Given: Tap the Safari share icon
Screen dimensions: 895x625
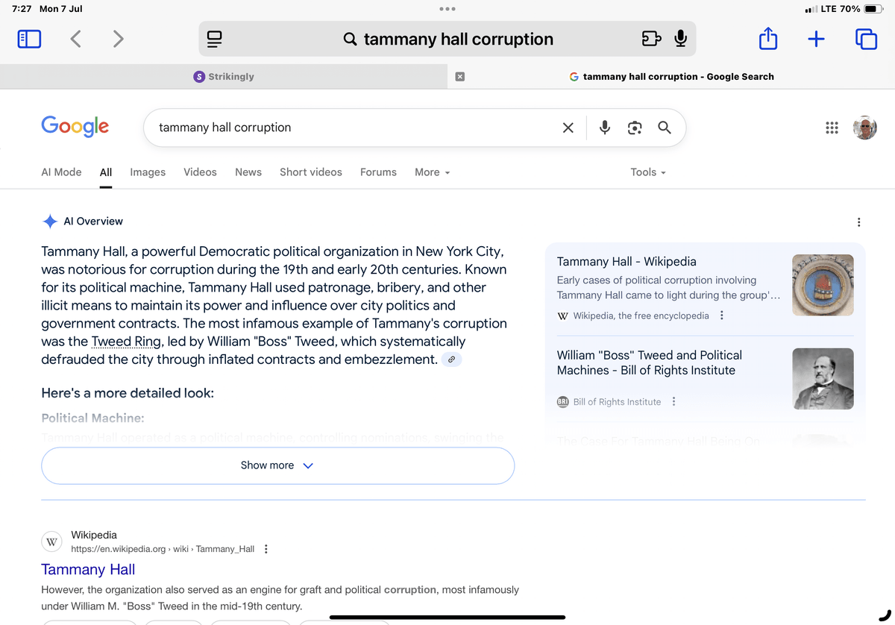Looking at the screenshot, I should pyautogui.click(x=767, y=39).
